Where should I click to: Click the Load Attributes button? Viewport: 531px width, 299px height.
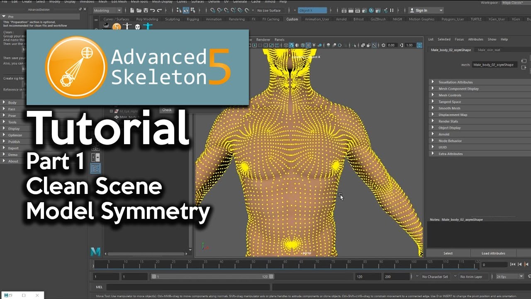[x=493, y=253]
